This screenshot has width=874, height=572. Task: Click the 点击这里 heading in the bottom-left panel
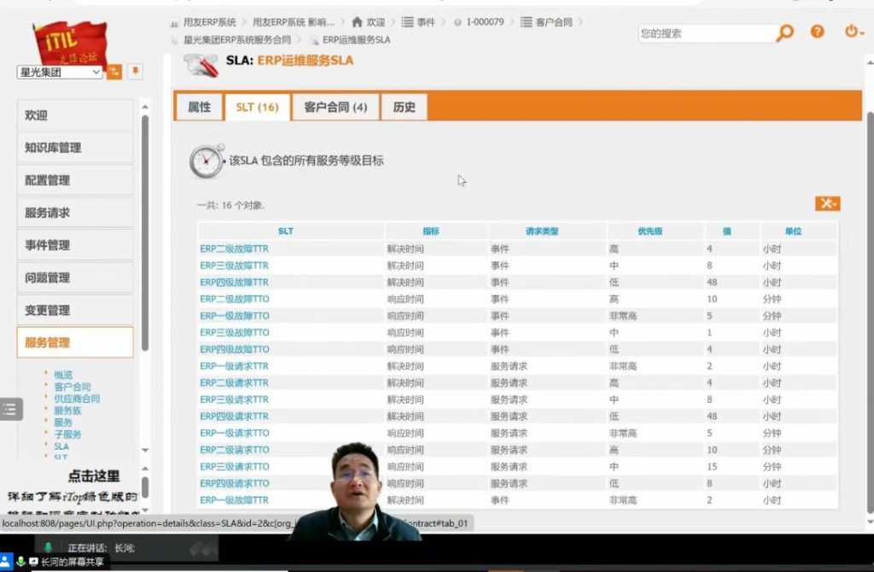click(94, 476)
